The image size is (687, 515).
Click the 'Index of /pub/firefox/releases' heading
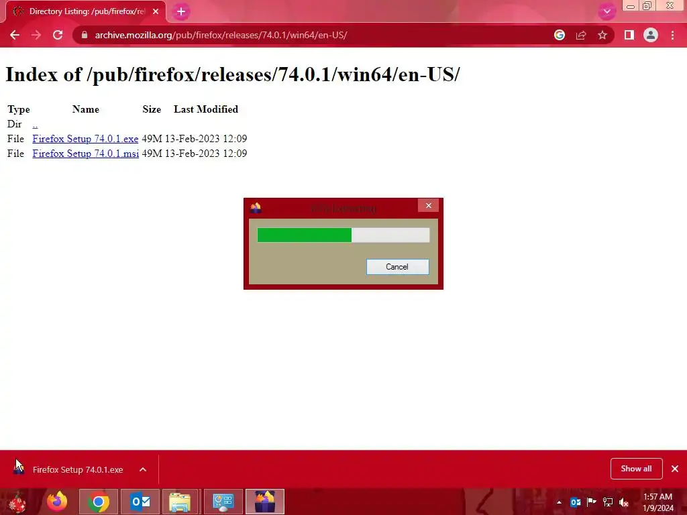click(233, 74)
